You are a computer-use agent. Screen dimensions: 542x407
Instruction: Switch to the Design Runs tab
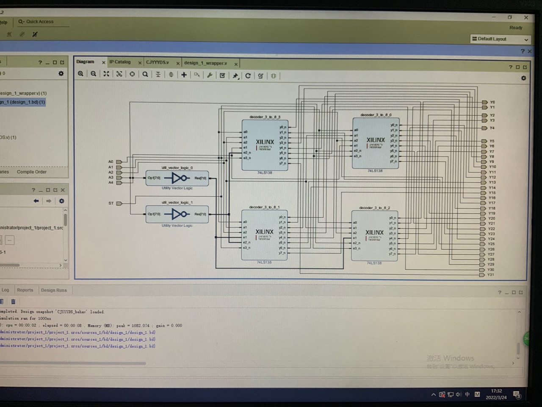pyautogui.click(x=54, y=290)
